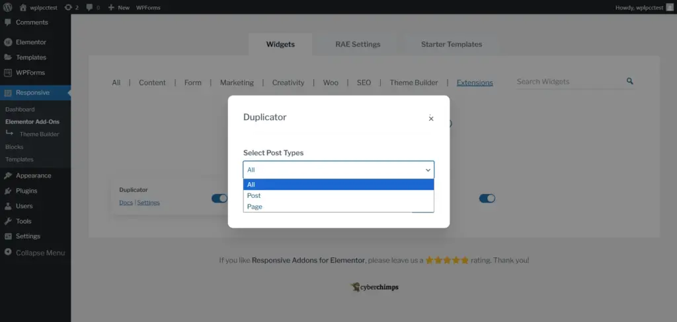Choose the Page option in dropdown
Viewport: 677px width, 322px height.
point(338,207)
